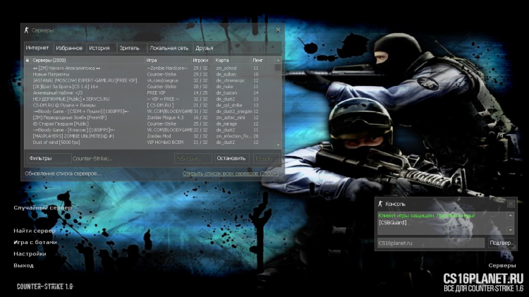Screen dimensions: 529x297
Task: Click map name de_cpl_strike
Action: pyautogui.click(x=229, y=105)
